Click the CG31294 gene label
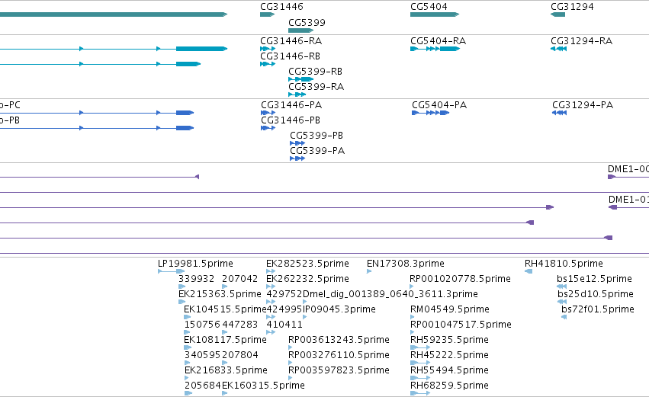The width and height of the screenshot is (649, 397). pos(572,7)
